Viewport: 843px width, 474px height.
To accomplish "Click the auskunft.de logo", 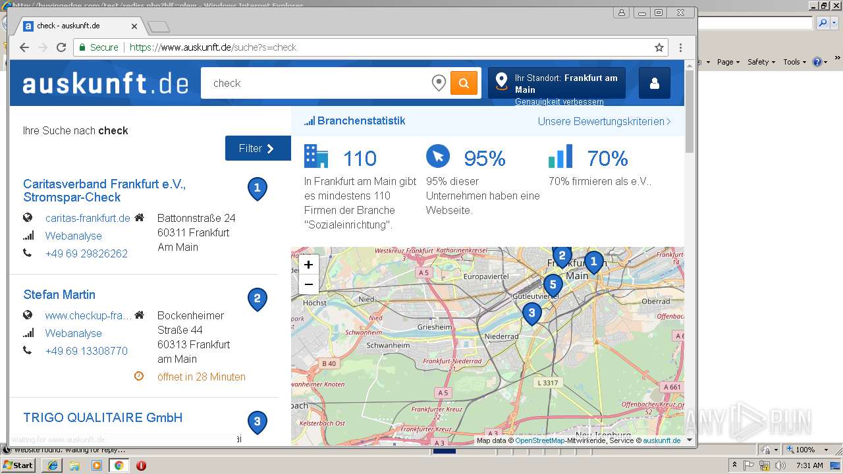I will point(105,84).
